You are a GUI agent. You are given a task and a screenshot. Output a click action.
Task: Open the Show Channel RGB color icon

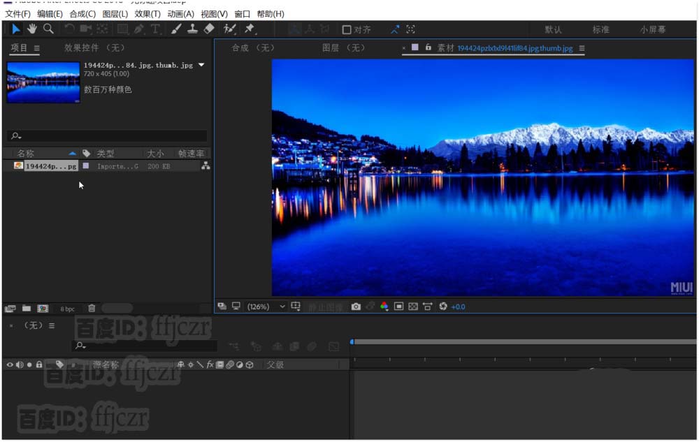pyautogui.click(x=384, y=307)
